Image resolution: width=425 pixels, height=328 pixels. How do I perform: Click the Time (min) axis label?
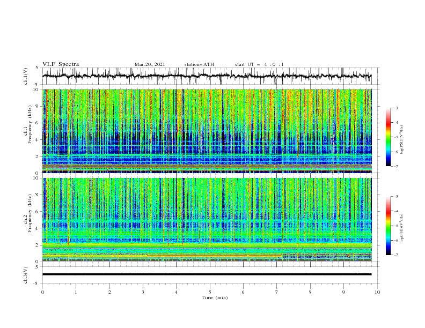(x=215, y=297)
